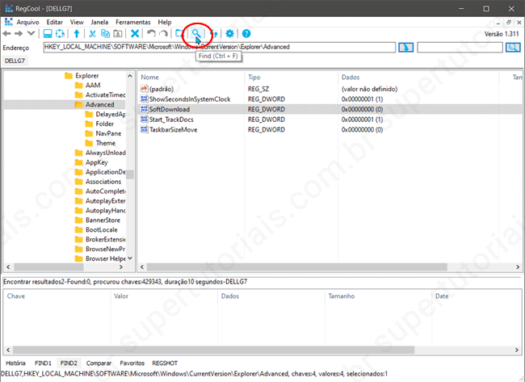The width and height of the screenshot is (525, 382).
Task: Click the save disk icon in toolbar
Action: pyautogui.click(x=48, y=33)
